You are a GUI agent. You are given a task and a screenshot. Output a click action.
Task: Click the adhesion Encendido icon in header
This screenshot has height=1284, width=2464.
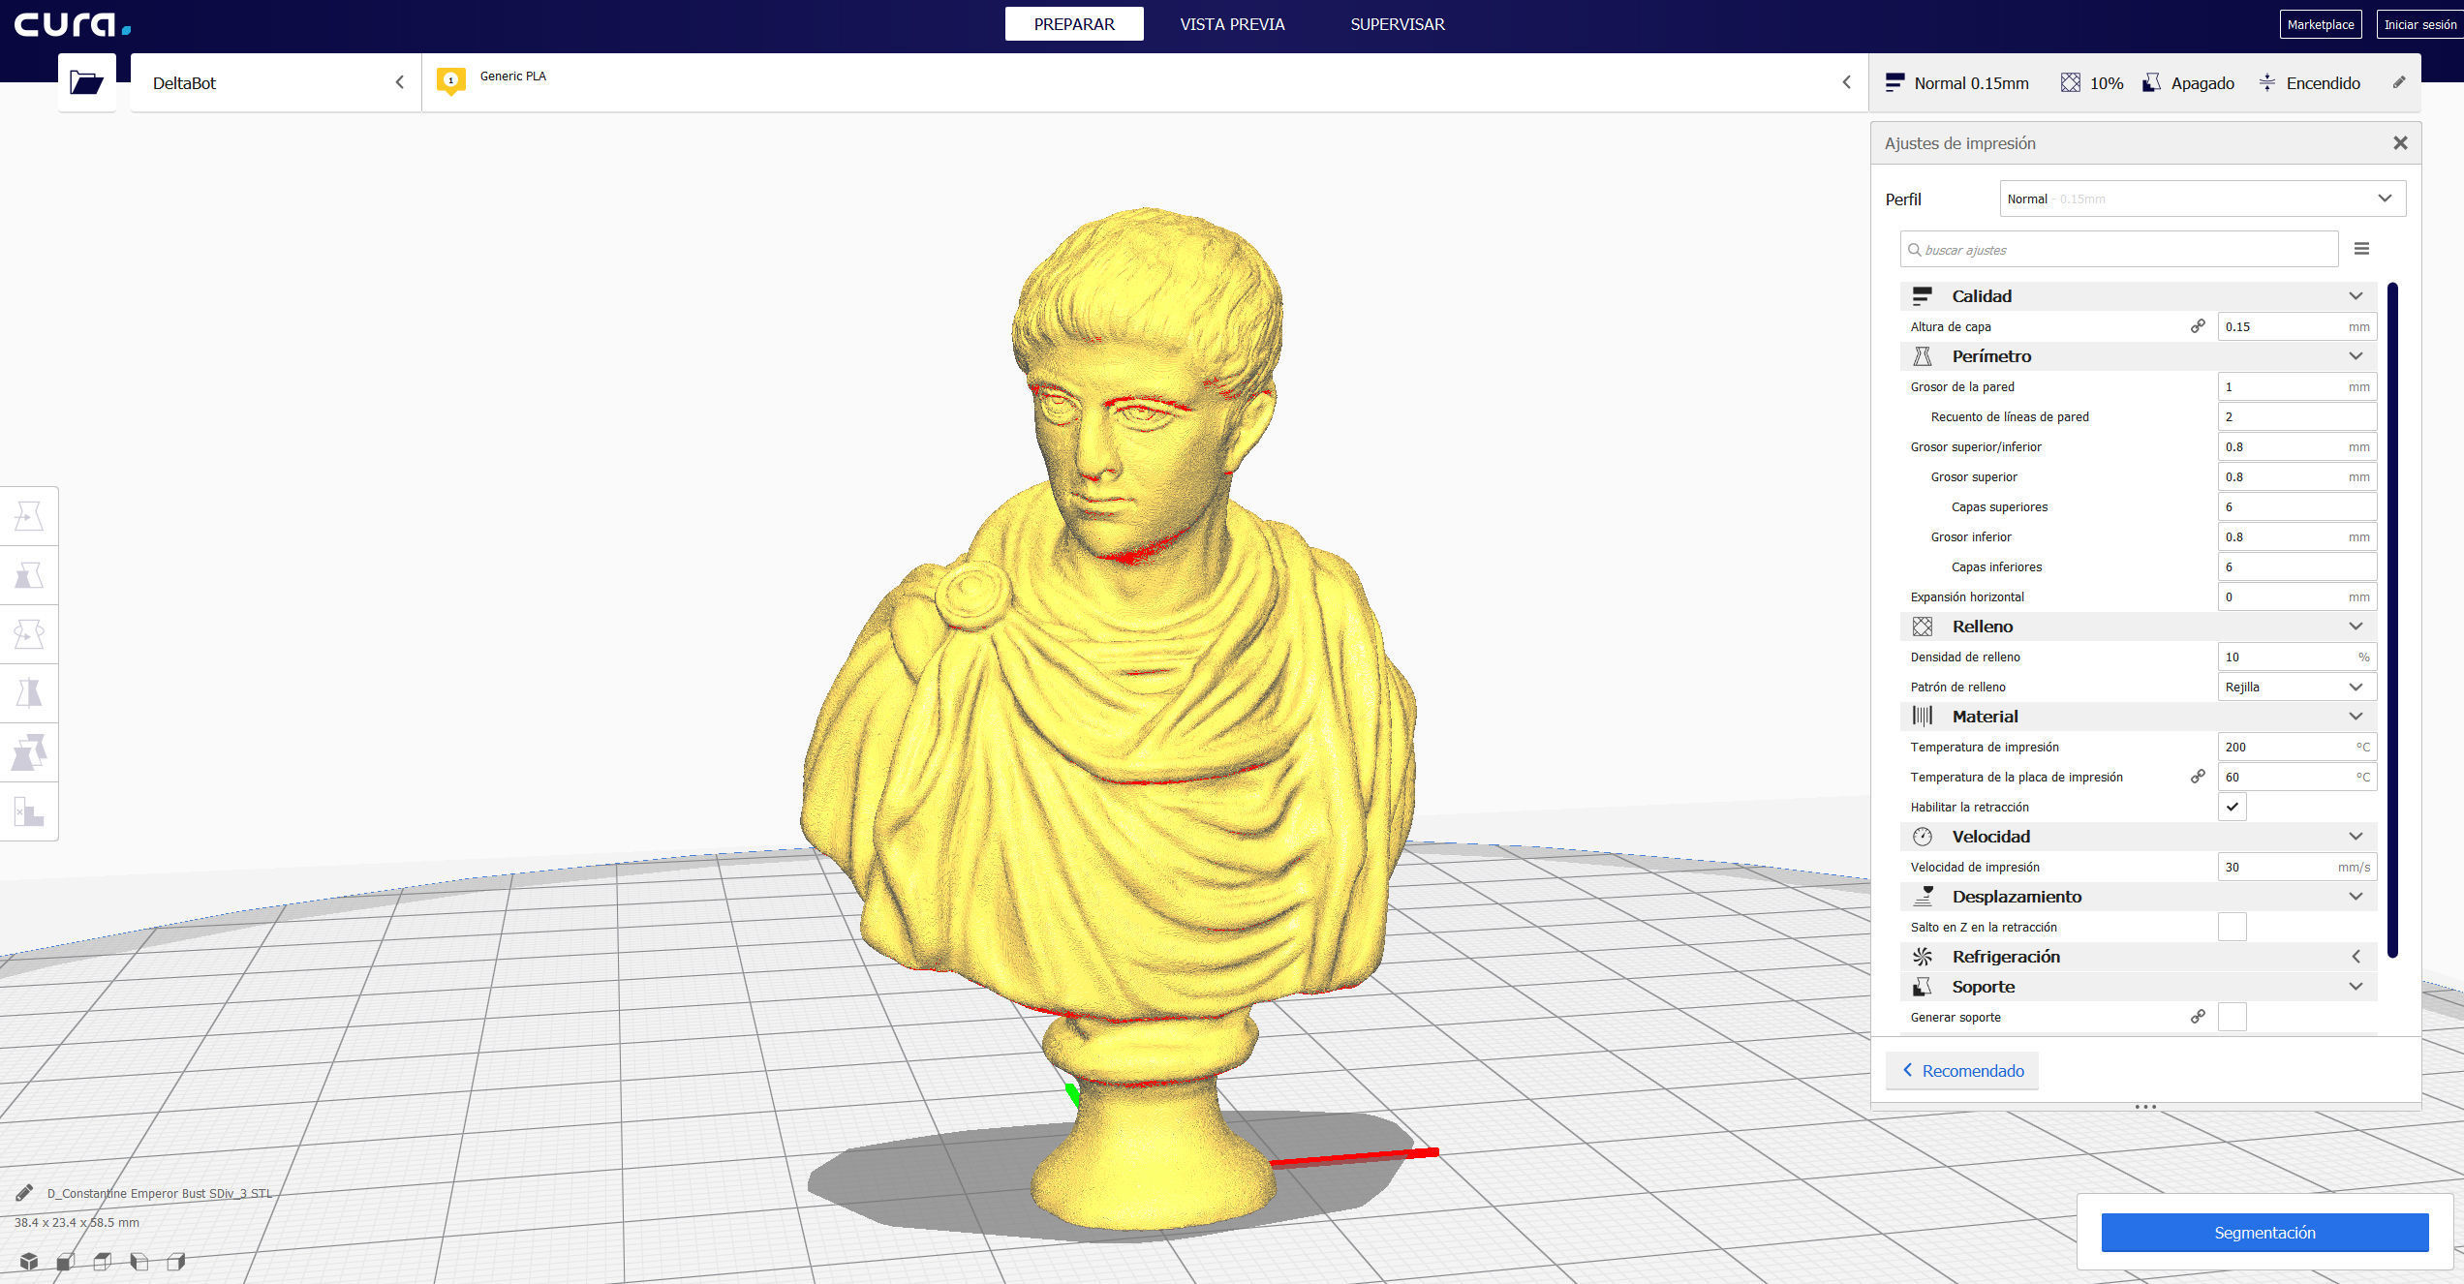2266,83
